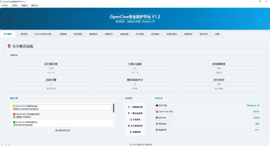
Task: Click the globe icon beside 网络监控
Action: pos(157,124)
